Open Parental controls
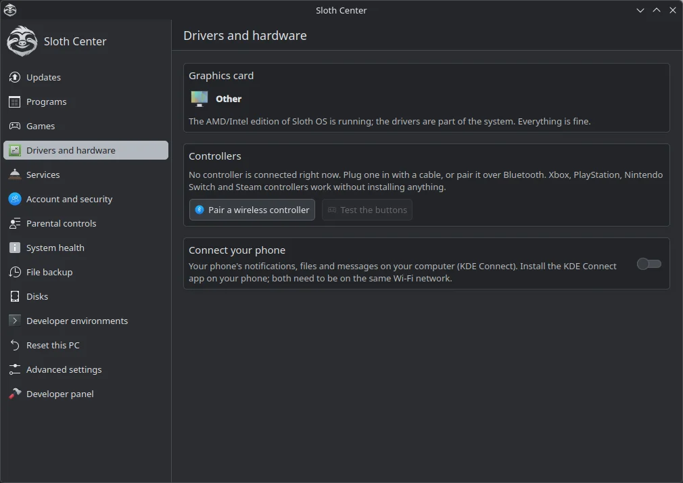This screenshot has width=683, height=483. click(x=86, y=223)
